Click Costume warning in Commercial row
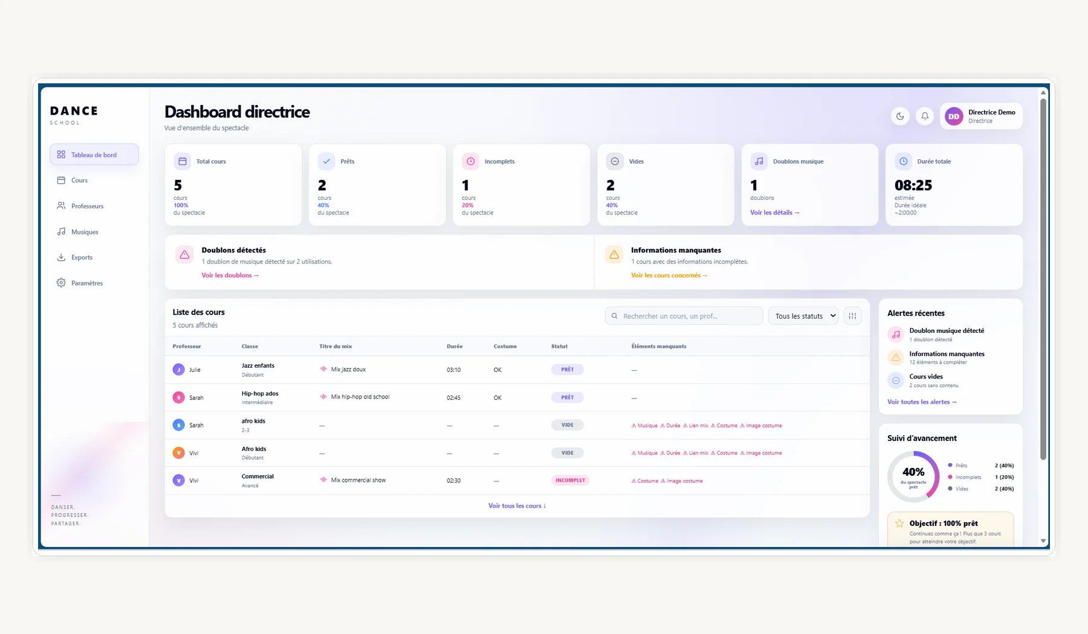1088x634 pixels. 644,481
